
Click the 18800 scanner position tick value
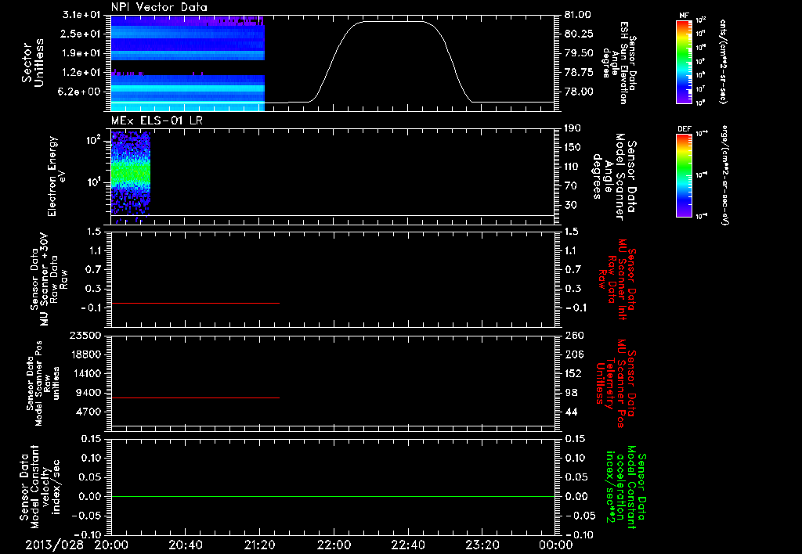85,354
